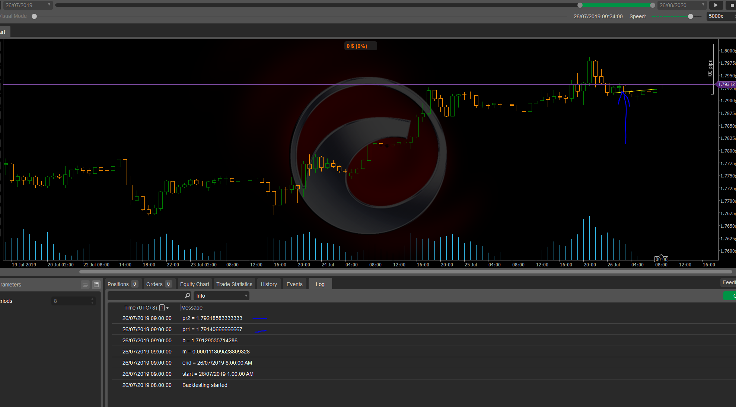This screenshot has width=736, height=407.
Task: Select the log row 'b = 1.79129535714286'
Action: (424, 340)
